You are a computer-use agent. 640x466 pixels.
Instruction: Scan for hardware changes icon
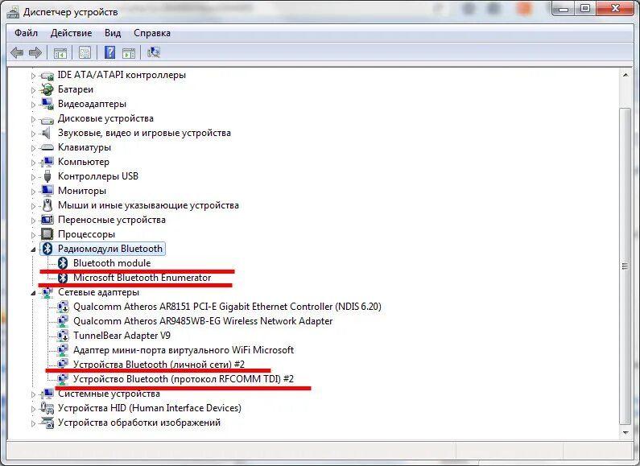[x=154, y=52]
